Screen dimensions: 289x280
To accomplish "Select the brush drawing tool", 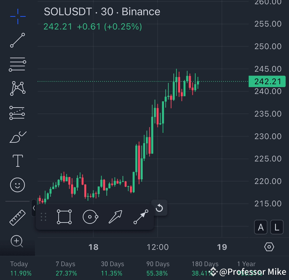I will (17, 137).
